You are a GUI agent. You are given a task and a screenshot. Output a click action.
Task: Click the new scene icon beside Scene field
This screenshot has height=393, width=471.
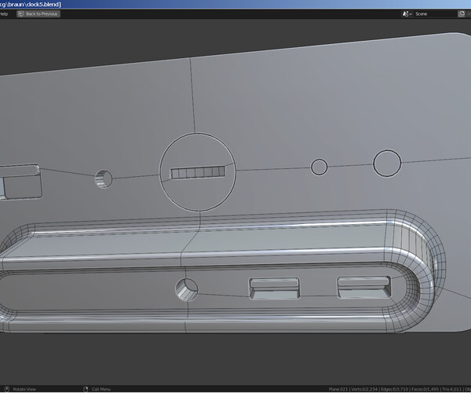click(463, 14)
